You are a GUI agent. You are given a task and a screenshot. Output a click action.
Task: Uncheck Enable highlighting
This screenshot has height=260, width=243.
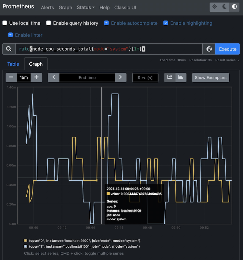tap(166, 23)
